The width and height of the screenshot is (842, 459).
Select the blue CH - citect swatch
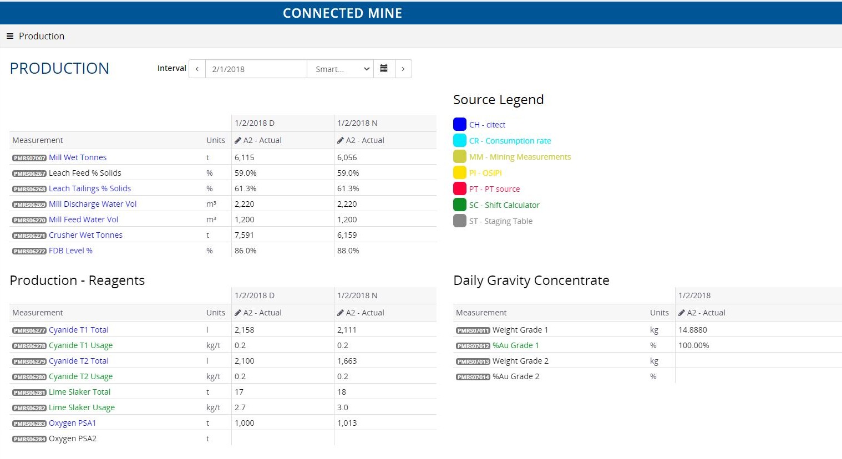[x=460, y=124]
